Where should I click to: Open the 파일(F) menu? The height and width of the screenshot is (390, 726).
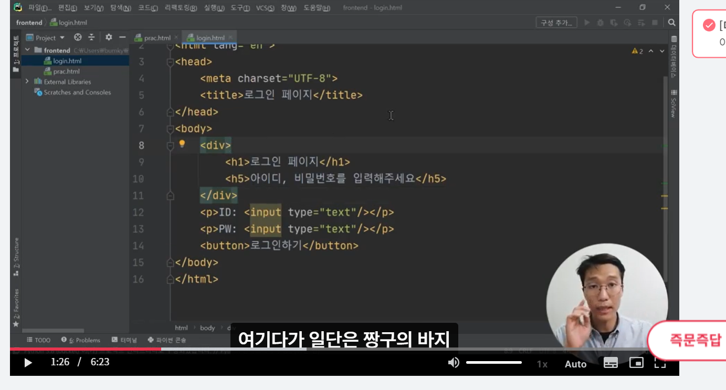pyautogui.click(x=40, y=8)
